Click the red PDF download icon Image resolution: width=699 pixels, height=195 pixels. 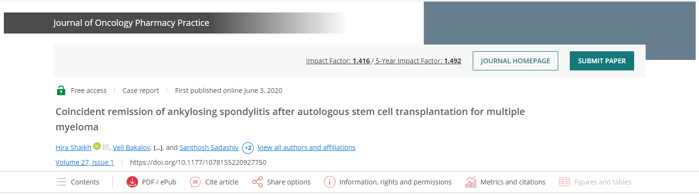[132, 182]
